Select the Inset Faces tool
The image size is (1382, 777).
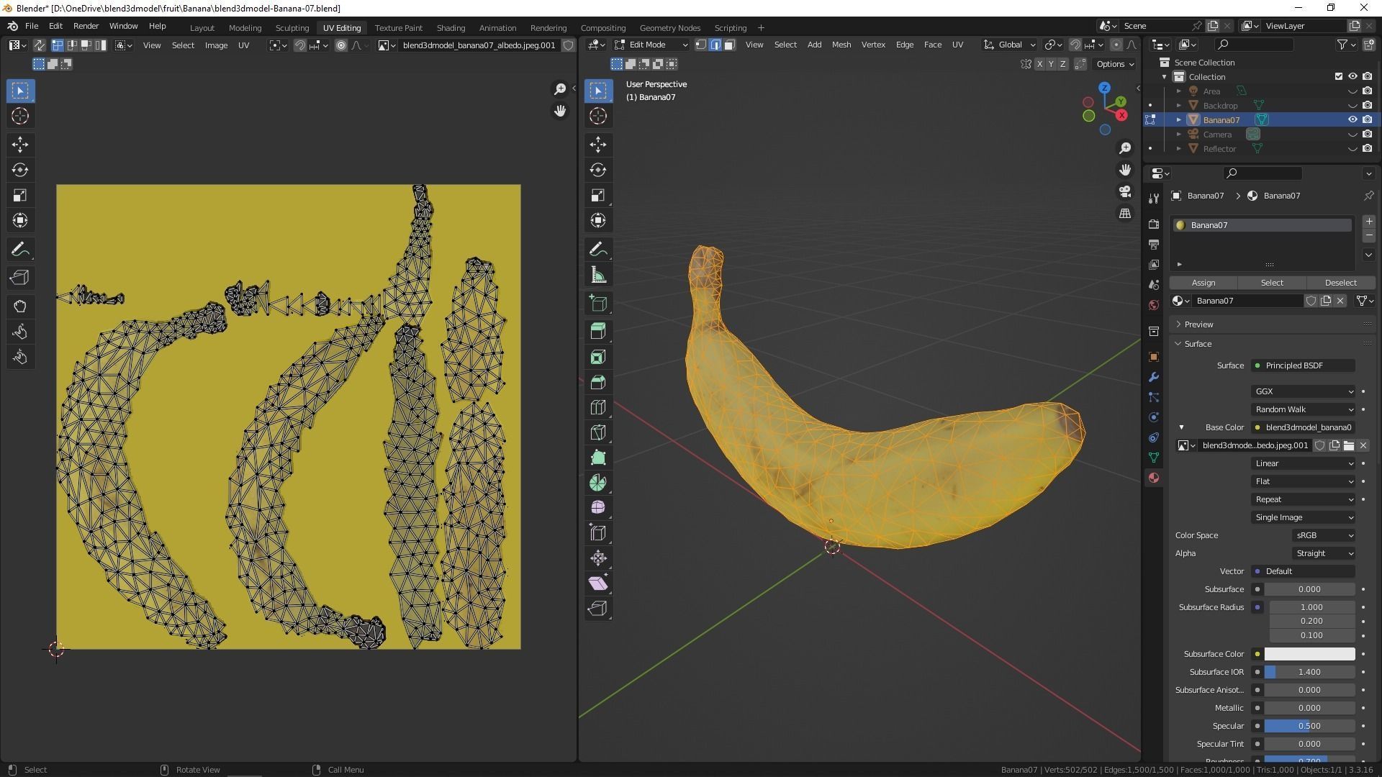pos(598,357)
